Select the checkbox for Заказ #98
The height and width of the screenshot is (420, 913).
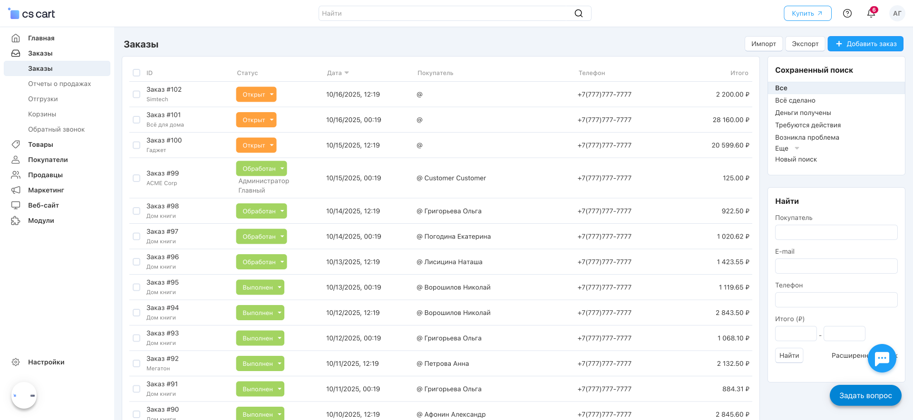(x=136, y=211)
